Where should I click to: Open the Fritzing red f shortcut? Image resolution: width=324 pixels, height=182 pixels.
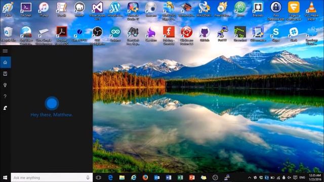(x=169, y=35)
